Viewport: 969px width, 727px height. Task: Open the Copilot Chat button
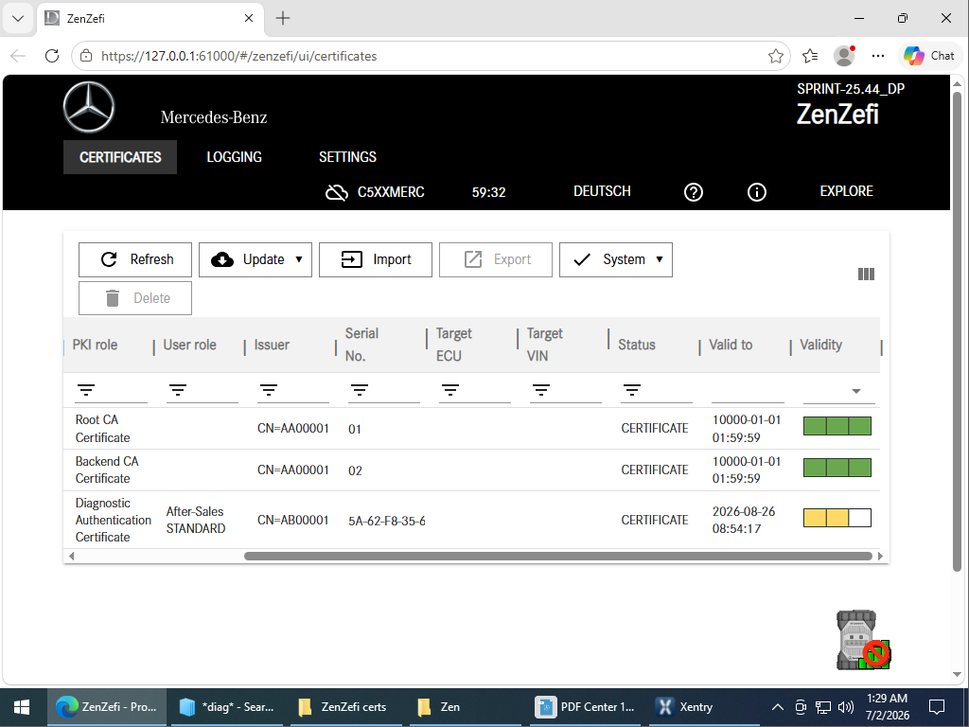click(929, 56)
